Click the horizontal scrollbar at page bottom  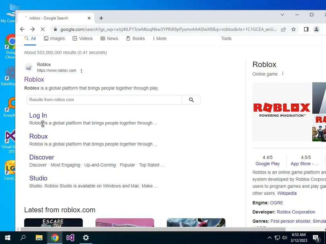tap(153, 229)
